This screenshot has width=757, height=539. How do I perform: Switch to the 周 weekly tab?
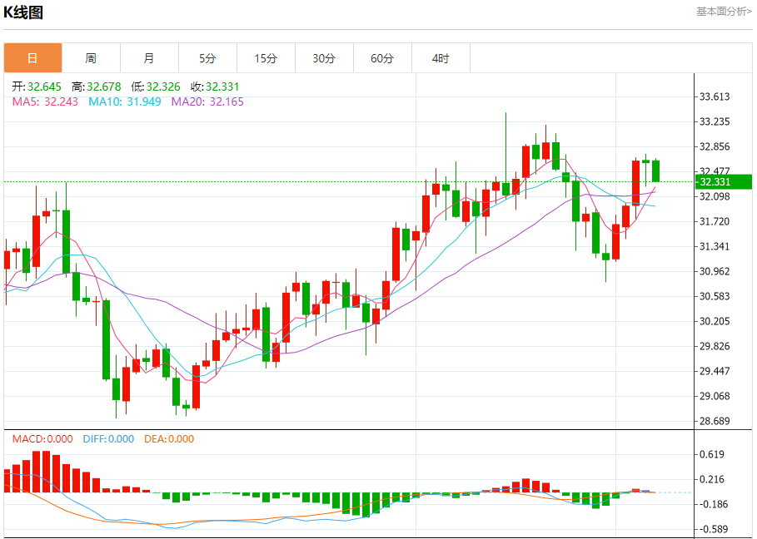(x=91, y=58)
